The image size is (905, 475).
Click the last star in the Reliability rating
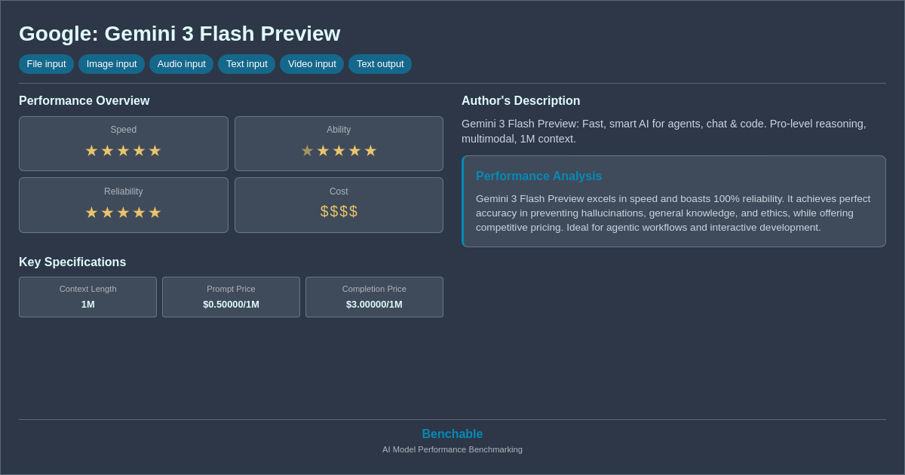[x=155, y=213]
